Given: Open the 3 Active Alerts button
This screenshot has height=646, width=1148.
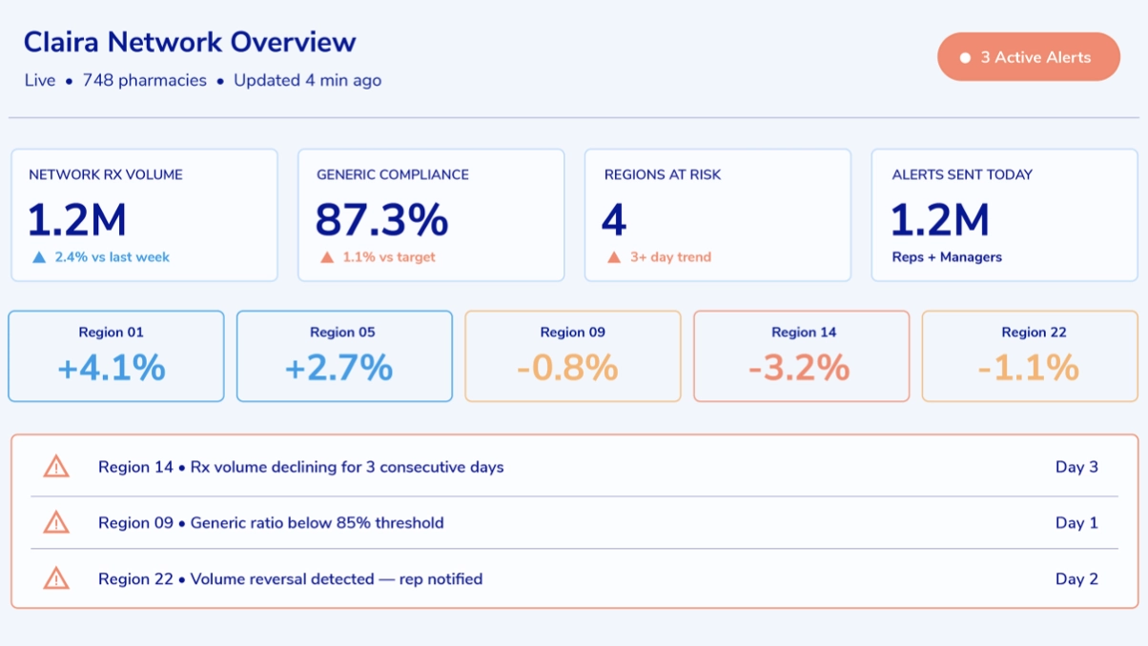Looking at the screenshot, I should (x=1028, y=57).
